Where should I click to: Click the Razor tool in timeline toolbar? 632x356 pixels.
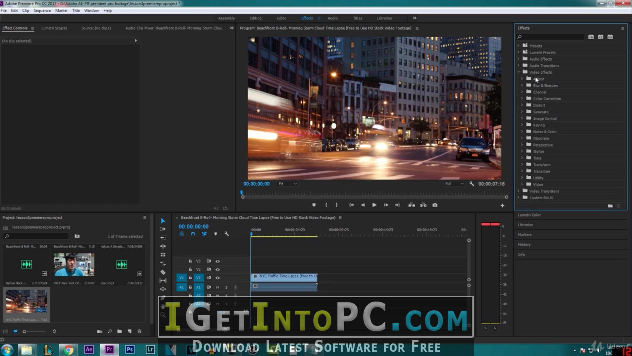coord(162,271)
